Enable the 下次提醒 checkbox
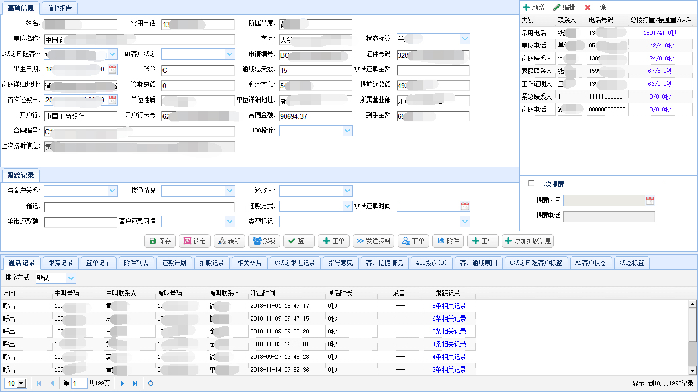This screenshot has height=392, width=698. click(x=531, y=183)
